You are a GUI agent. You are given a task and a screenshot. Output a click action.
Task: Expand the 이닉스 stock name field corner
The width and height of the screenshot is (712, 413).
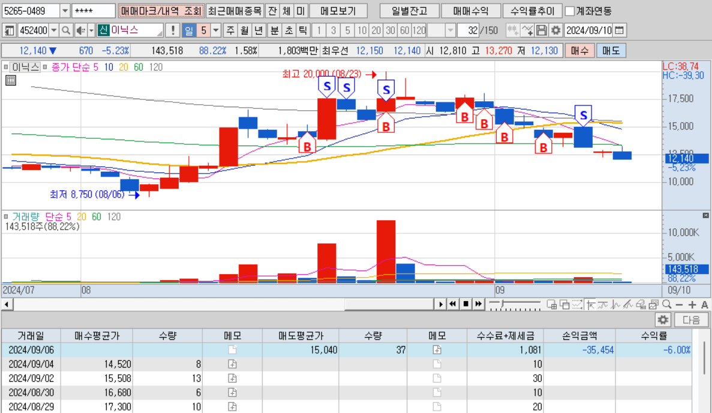160,33
